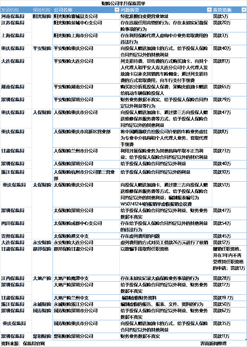Select the 罚款19.7万 cell
This screenshot has width=247, height=347.
[229, 298]
